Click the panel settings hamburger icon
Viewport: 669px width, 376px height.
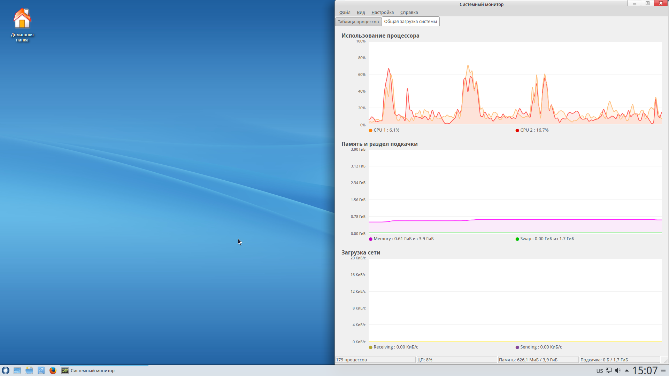click(x=663, y=370)
